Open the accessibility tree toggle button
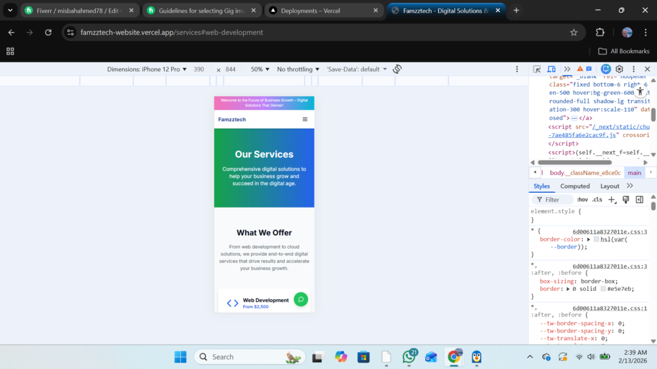The image size is (657, 369). pos(640,91)
